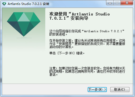Click the paragraph starting 这个向导将指引你完成

click(x=87, y=33)
